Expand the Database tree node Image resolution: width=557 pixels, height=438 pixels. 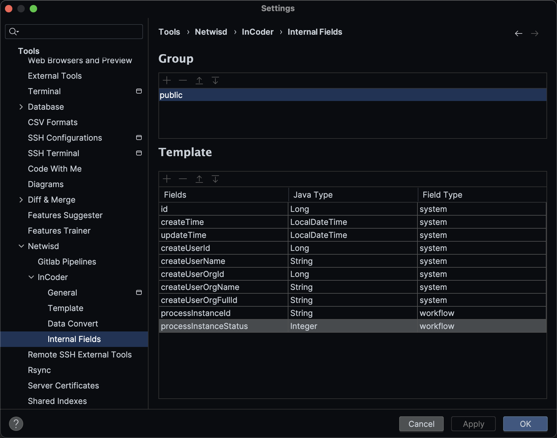[21, 107]
